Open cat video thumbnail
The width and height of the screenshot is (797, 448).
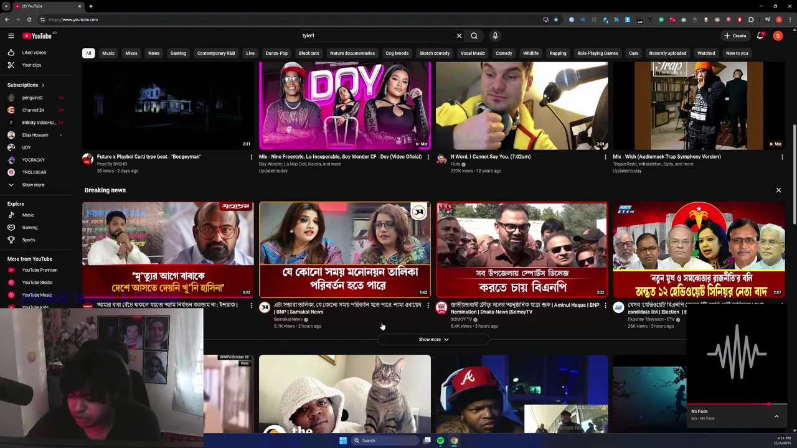click(x=345, y=394)
